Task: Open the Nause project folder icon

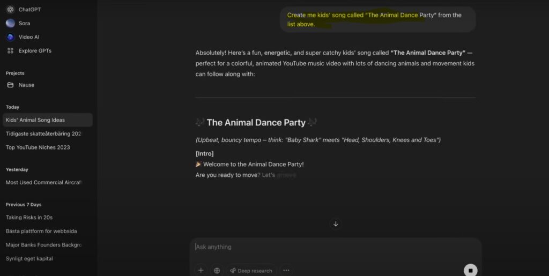Action: tap(10, 85)
